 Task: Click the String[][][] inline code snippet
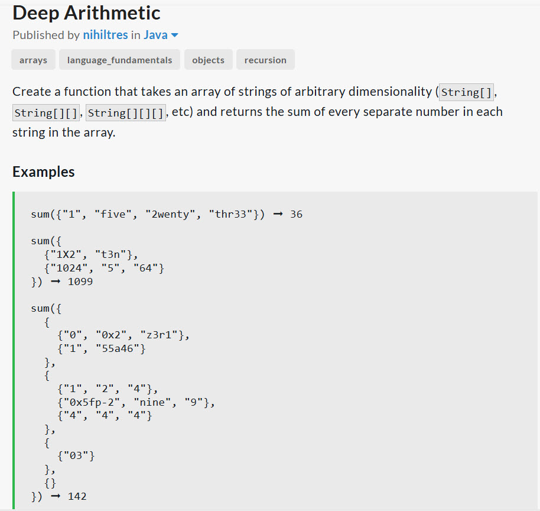126,113
